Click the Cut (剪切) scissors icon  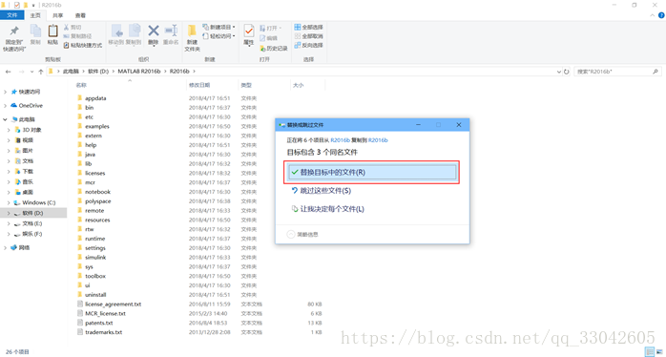pyautogui.click(x=67, y=27)
